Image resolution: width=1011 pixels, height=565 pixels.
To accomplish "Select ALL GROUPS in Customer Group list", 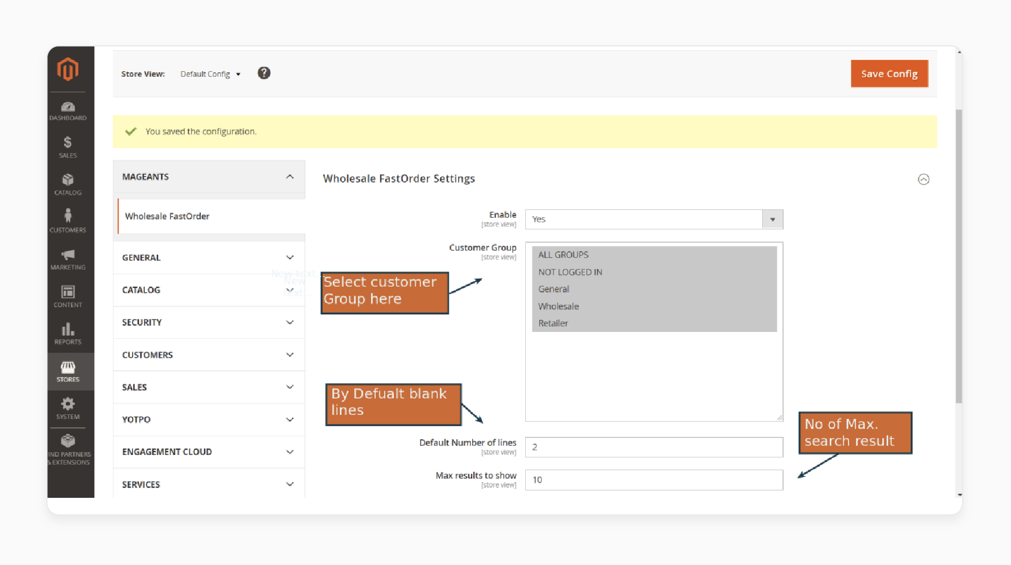I will pyautogui.click(x=654, y=255).
